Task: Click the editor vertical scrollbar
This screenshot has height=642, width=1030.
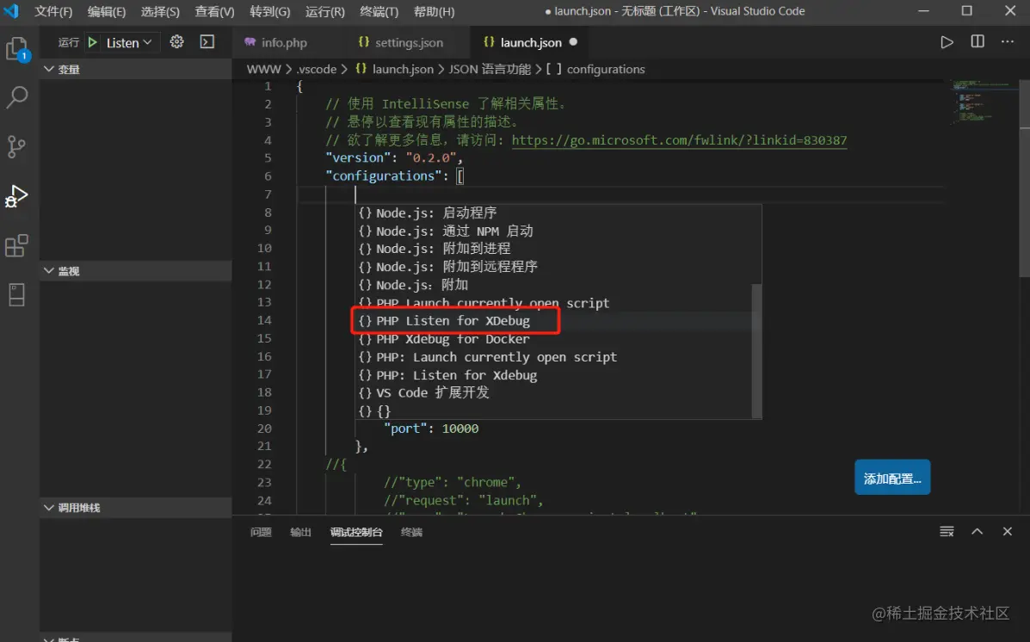Action: (x=1025, y=179)
